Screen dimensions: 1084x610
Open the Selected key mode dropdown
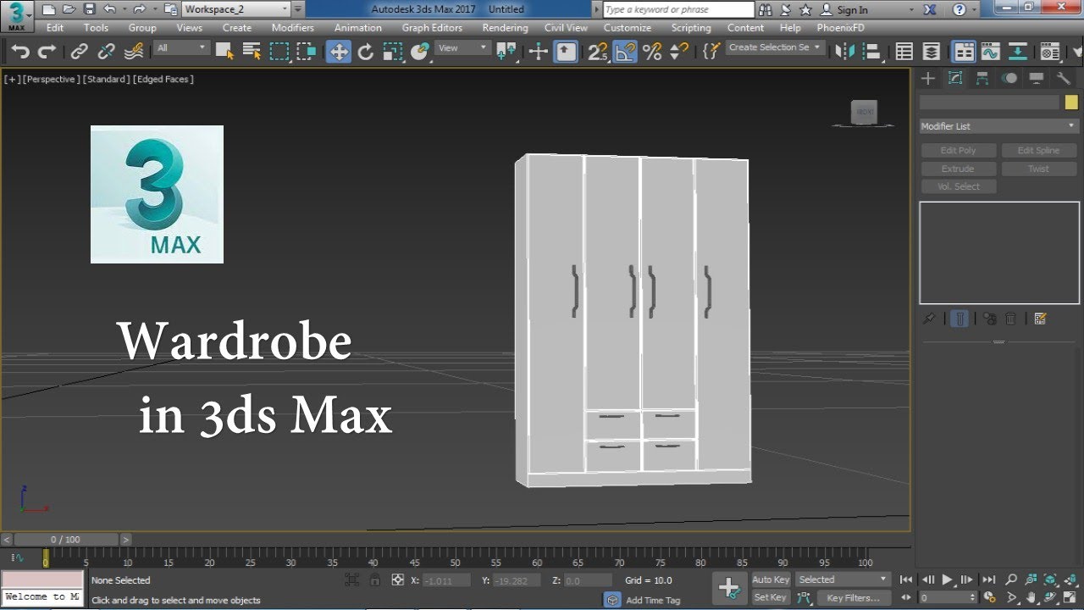pyautogui.click(x=843, y=579)
